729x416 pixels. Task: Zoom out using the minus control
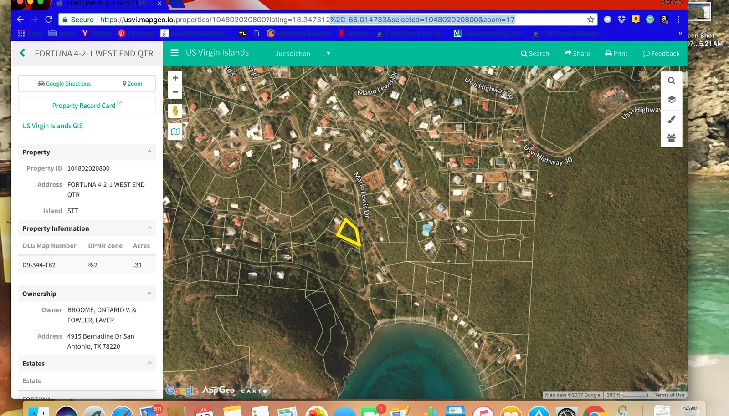[x=175, y=91]
